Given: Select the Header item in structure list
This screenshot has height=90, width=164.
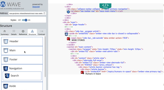Looking at the screenshot, I should 22,41.
